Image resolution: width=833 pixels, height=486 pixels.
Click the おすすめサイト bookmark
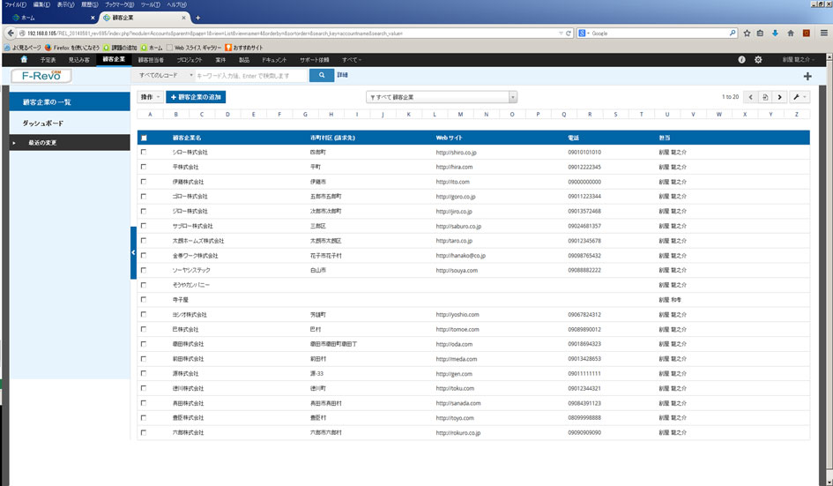click(244, 48)
